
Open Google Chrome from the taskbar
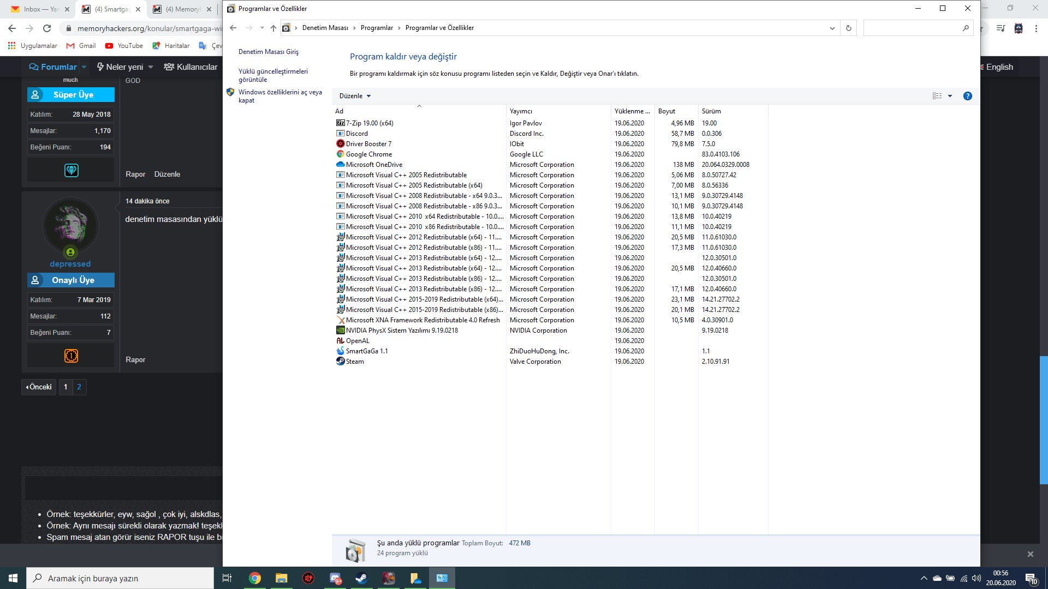(x=255, y=578)
